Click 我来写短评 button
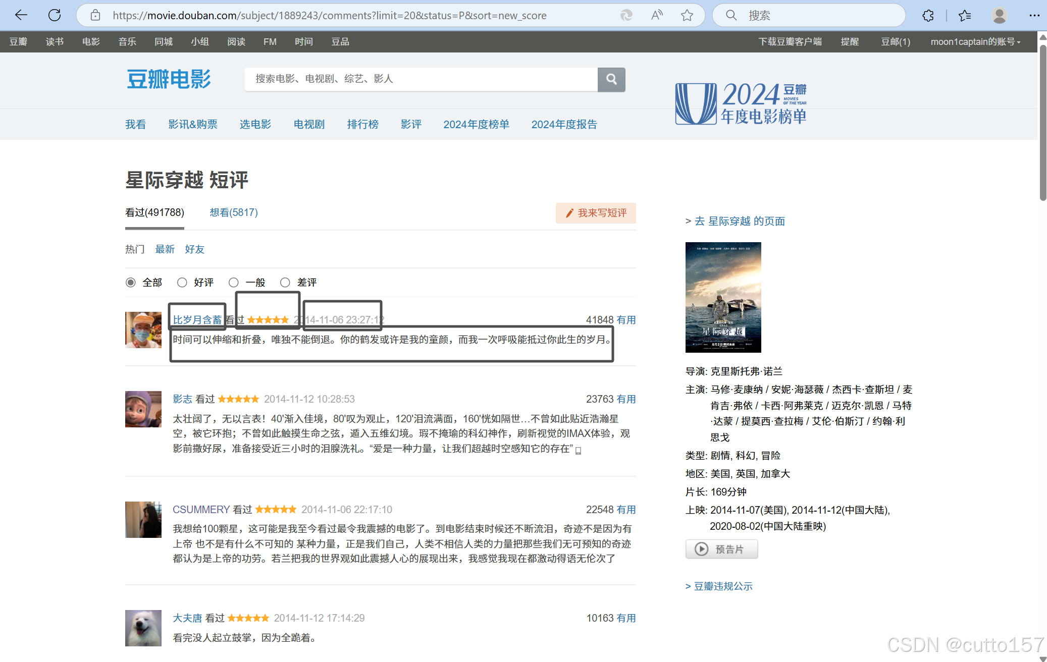The image size is (1047, 662). tap(596, 213)
